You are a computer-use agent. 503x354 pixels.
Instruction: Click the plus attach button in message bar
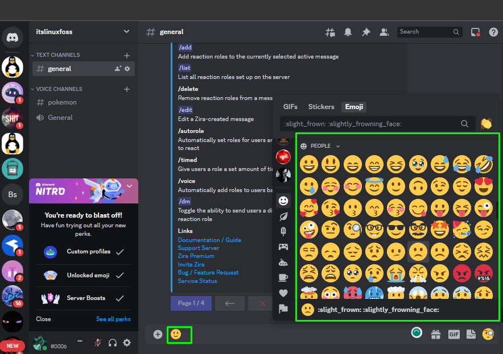click(x=158, y=335)
